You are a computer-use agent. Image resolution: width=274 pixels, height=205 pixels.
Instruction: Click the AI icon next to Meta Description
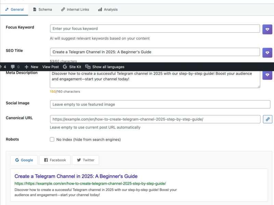(267, 75)
